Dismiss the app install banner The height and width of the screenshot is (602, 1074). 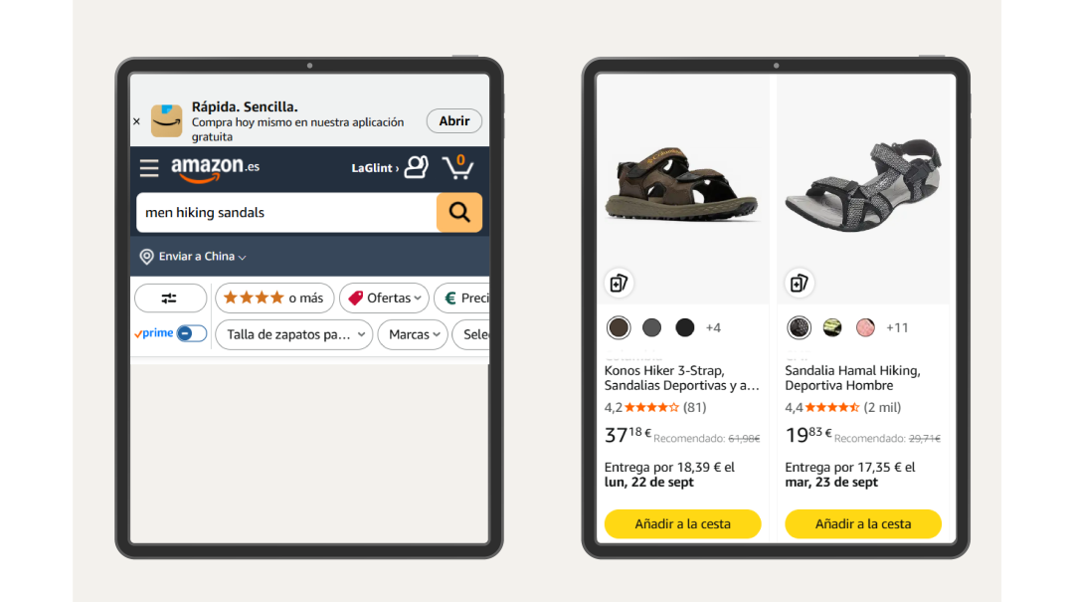136,121
